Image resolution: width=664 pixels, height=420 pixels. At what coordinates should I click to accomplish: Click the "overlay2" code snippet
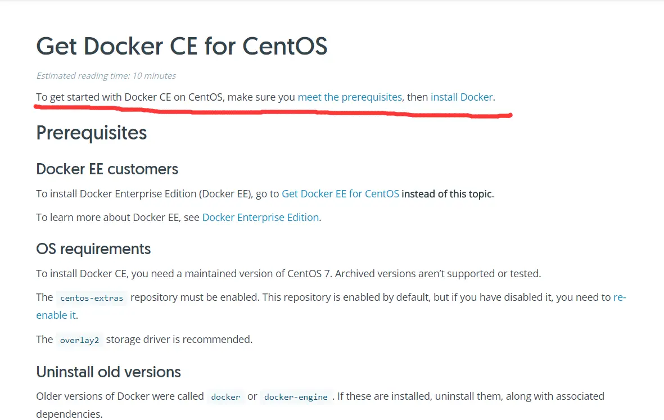79,340
